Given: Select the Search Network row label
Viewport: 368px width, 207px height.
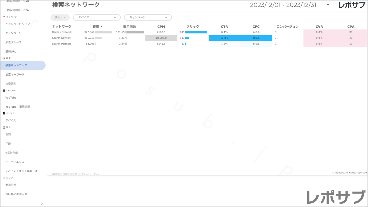Looking at the screenshot, I should [62, 38].
